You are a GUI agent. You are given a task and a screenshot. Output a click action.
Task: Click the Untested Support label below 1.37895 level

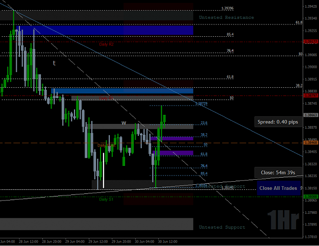pyautogui.click(x=222, y=227)
